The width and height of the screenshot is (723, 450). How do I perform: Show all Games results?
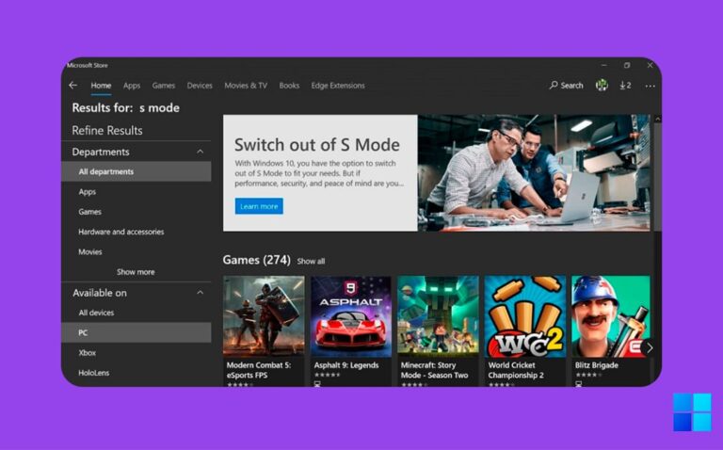[x=311, y=261]
